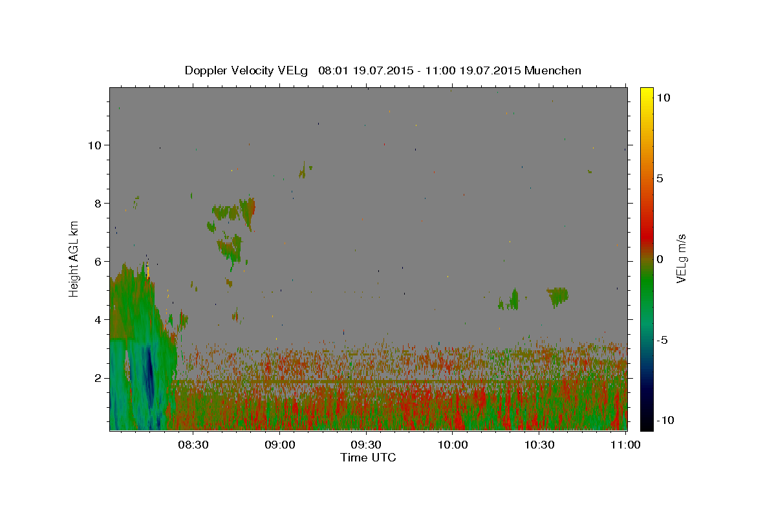Click the 'VELg m/s' colorbar label

(681, 259)
